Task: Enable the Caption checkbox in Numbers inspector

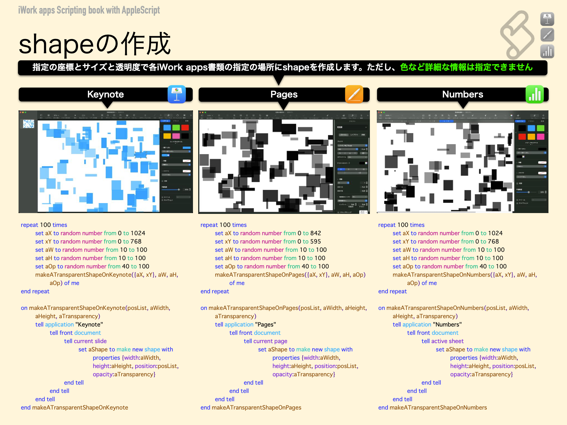Action: [x=517, y=203]
